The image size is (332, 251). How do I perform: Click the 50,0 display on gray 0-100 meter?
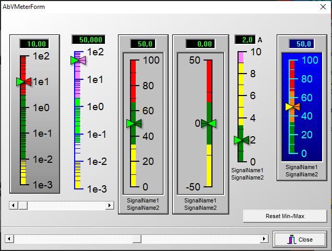coord(143,44)
